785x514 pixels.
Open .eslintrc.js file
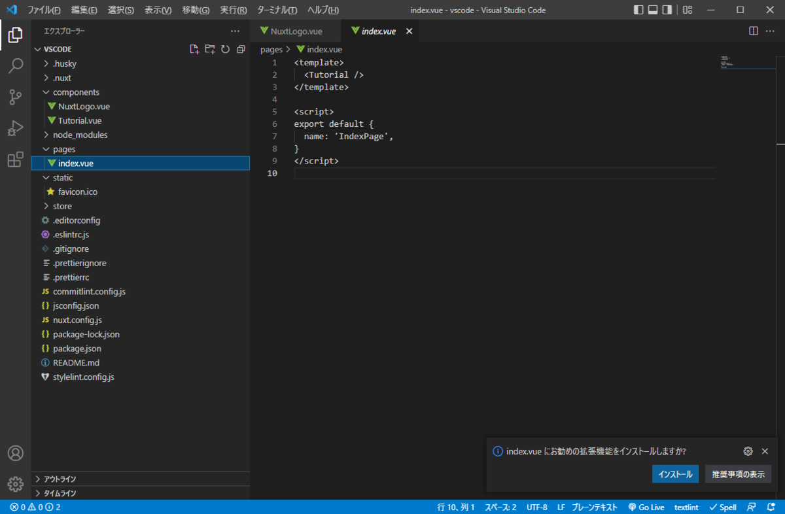point(141,234)
